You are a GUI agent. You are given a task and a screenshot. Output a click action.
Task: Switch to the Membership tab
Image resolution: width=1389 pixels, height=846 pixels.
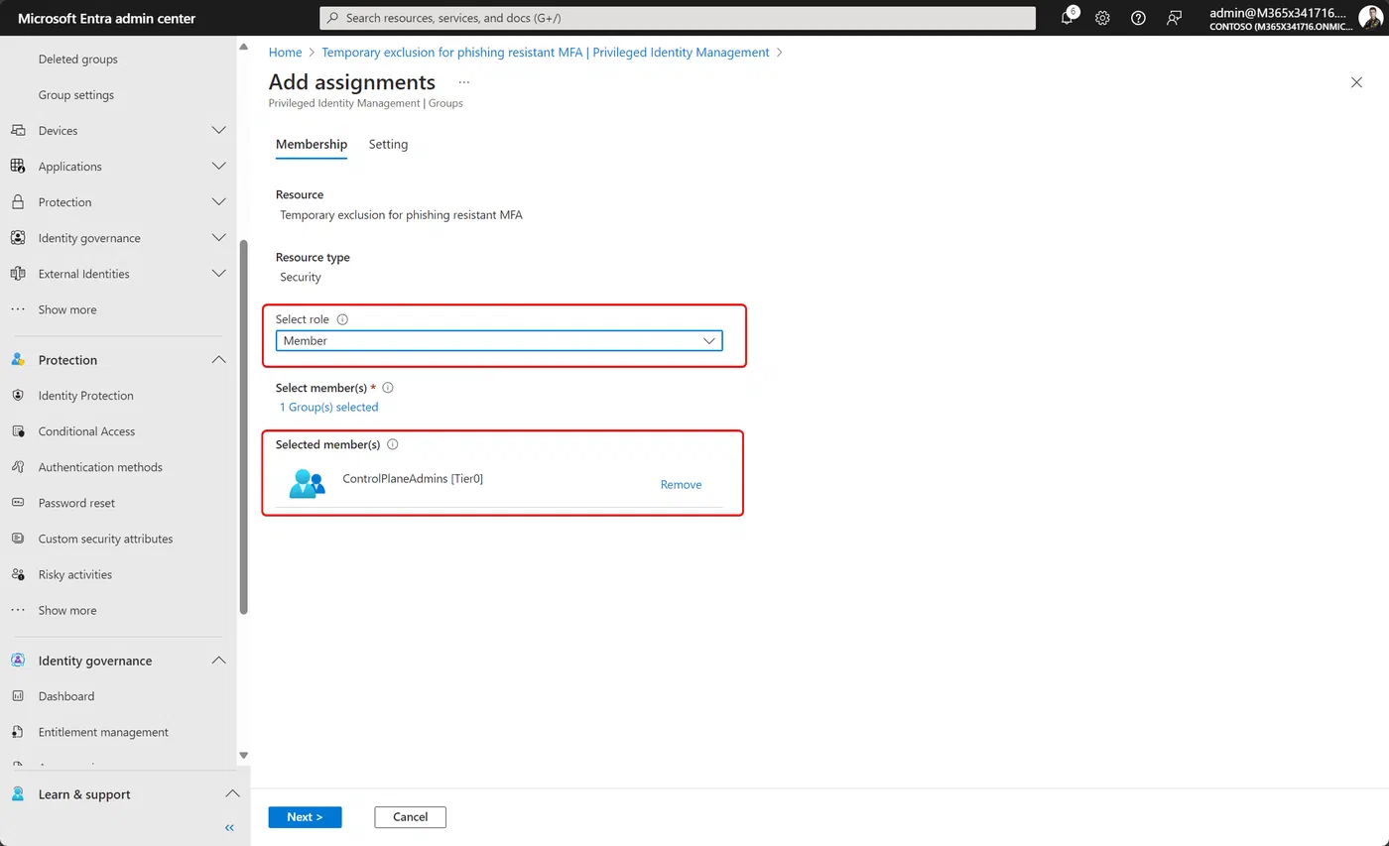pyautogui.click(x=312, y=145)
